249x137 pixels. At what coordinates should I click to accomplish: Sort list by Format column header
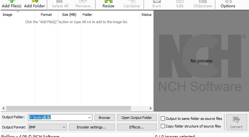point(46,15)
